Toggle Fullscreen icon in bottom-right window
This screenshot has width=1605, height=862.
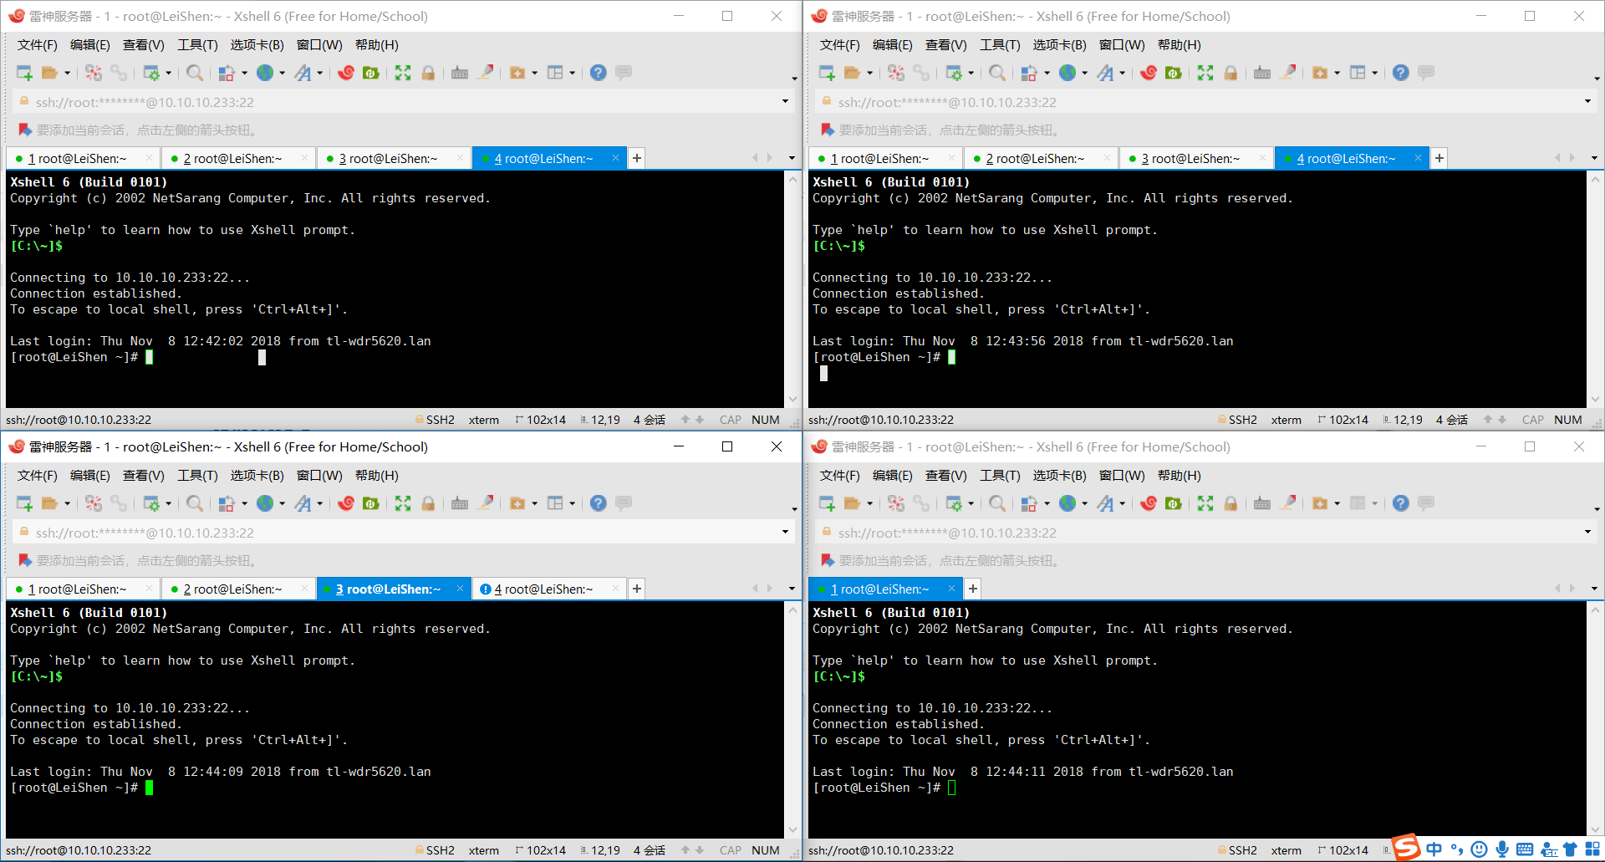(1205, 503)
